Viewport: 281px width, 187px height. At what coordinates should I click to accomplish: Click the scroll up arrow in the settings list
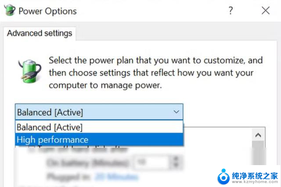click(x=258, y=135)
